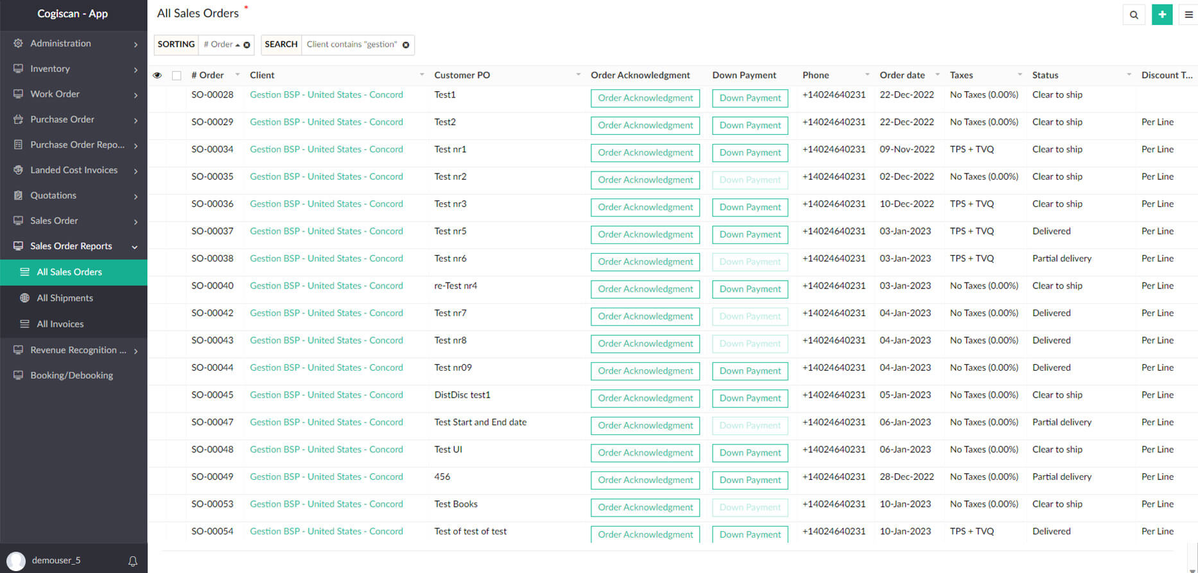Toggle the select-all checkbox in header

pyautogui.click(x=177, y=76)
